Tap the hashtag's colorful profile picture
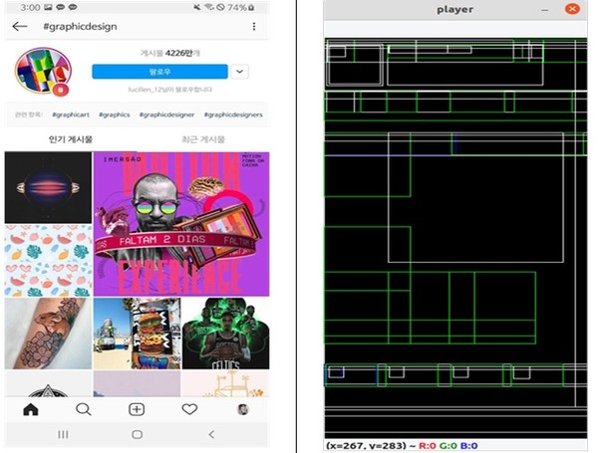The image size is (598, 453). pyautogui.click(x=41, y=72)
